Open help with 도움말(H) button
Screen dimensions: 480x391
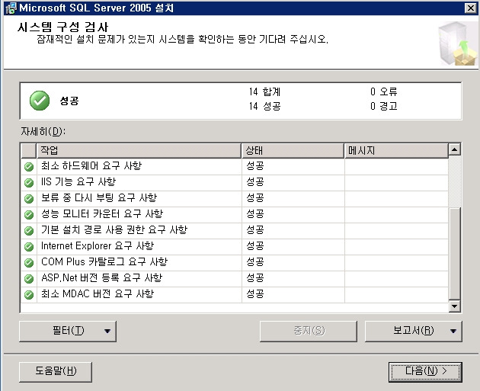click(56, 372)
